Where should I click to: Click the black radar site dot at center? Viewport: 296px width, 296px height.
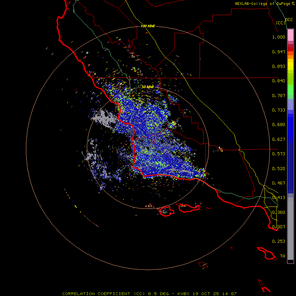click(x=147, y=148)
